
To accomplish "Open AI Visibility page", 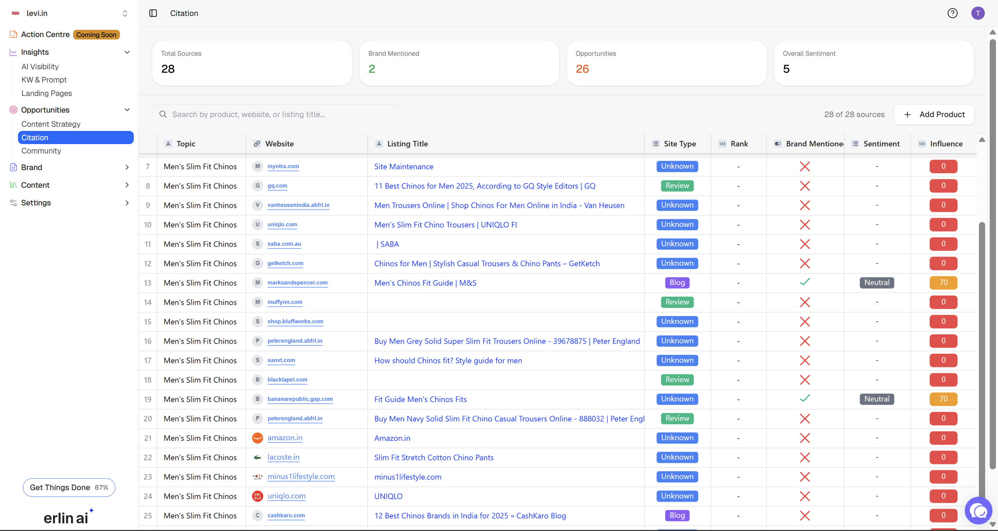I will [x=40, y=67].
